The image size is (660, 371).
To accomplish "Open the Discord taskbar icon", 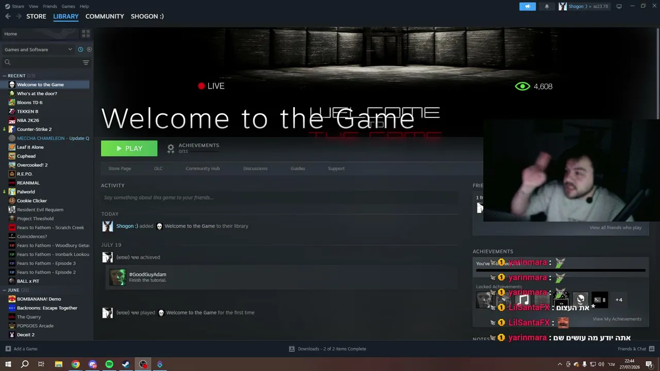I will tap(92, 364).
